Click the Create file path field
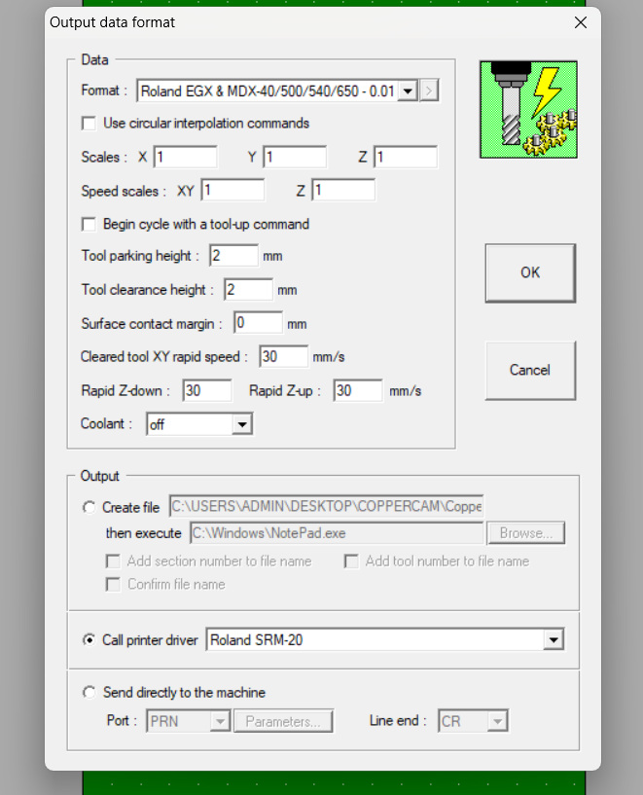643x795 pixels. coord(326,506)
